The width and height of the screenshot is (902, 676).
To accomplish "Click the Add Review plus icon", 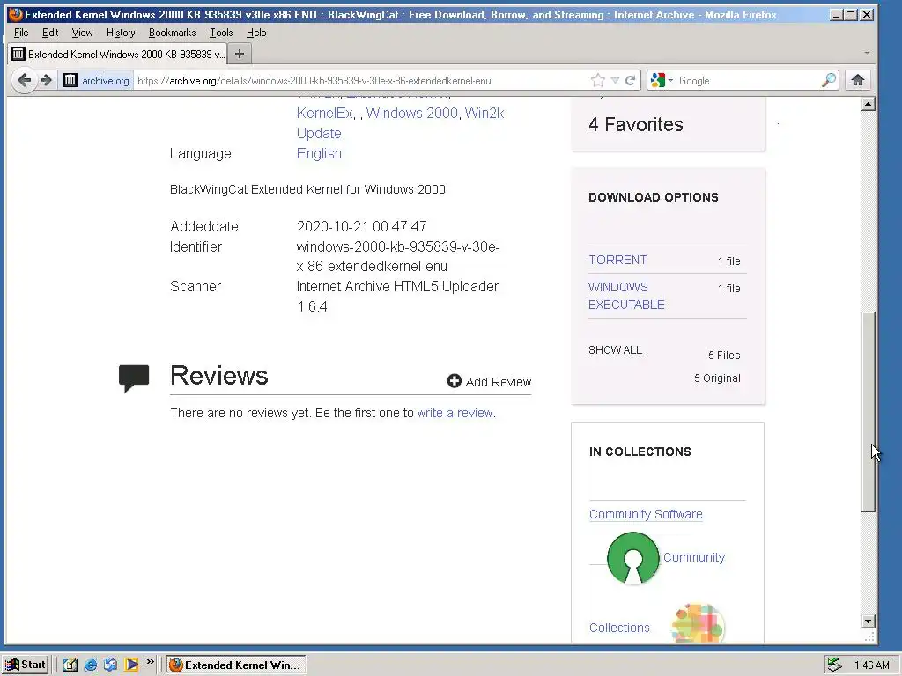I will (455, 381).
